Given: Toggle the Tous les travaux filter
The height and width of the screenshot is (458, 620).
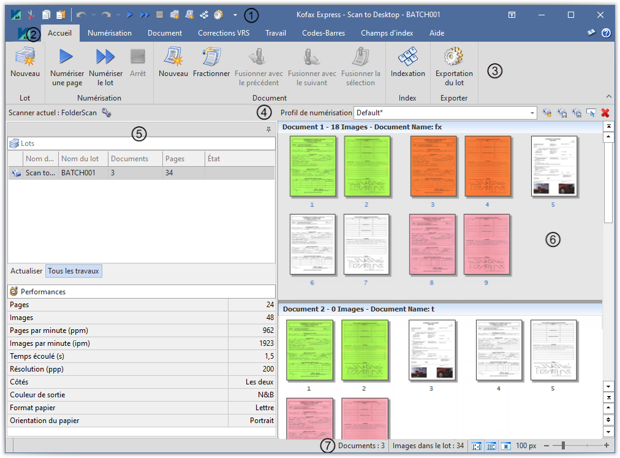Looking at the screenshot, I should pos(74,271).
